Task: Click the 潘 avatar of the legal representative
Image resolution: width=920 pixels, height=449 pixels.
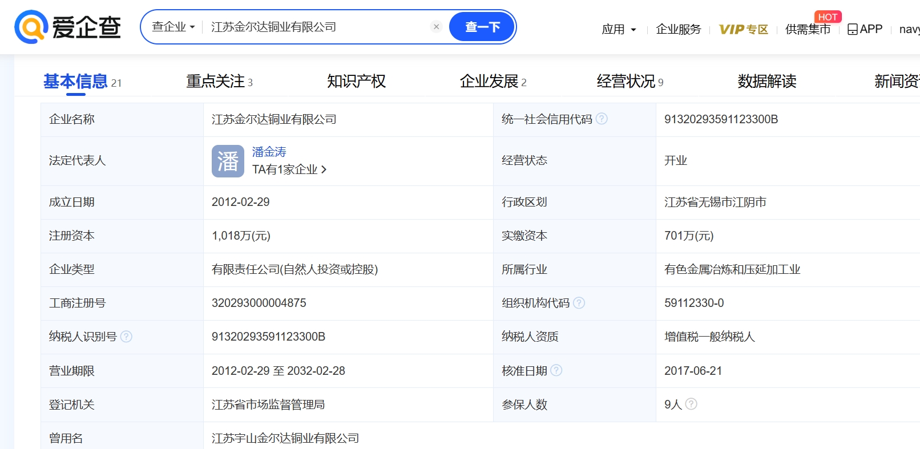Action: click(228, 161)
